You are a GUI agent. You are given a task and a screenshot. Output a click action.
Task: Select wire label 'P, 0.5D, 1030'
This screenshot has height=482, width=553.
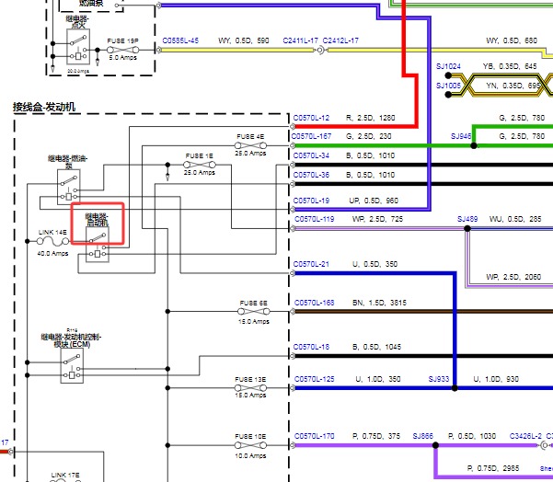pyautogui.click(x=472, y=436)
